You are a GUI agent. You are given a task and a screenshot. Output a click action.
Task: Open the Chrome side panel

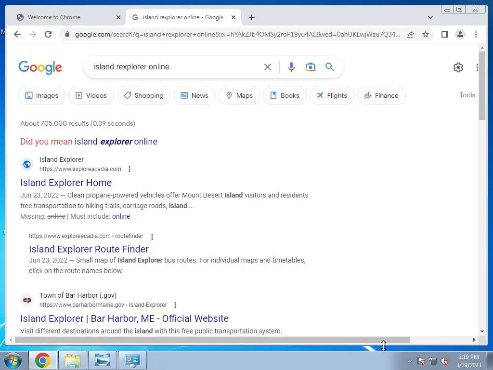[x=444, y=34]
